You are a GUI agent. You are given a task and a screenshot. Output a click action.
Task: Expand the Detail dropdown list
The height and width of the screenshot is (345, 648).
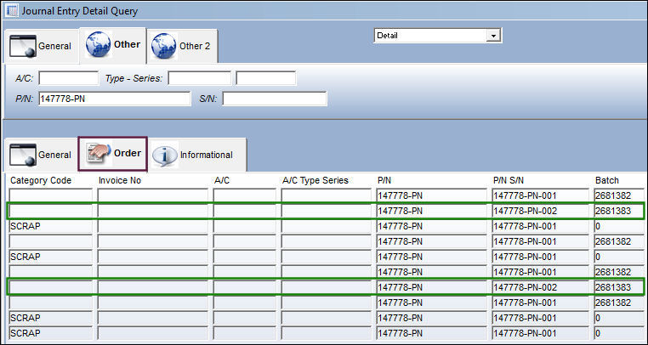493,36
